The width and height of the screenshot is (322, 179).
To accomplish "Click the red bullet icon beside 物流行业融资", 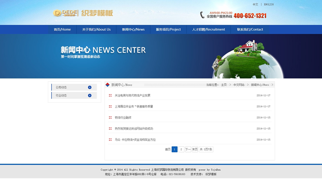I will click(x=111, y=117).
